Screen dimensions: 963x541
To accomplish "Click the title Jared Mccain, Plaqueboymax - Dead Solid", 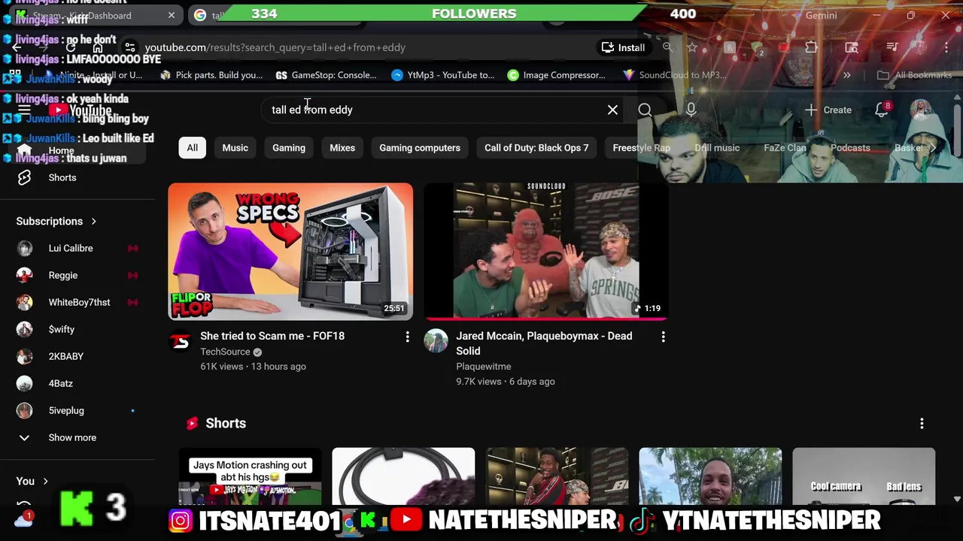I will point(544,343).
